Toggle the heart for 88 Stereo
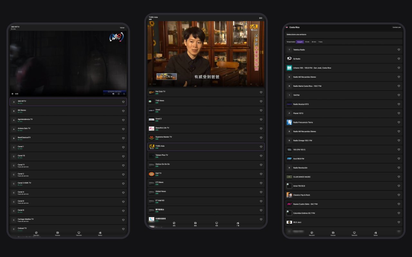This screenshot has height=257, width=412. point(123,111)
